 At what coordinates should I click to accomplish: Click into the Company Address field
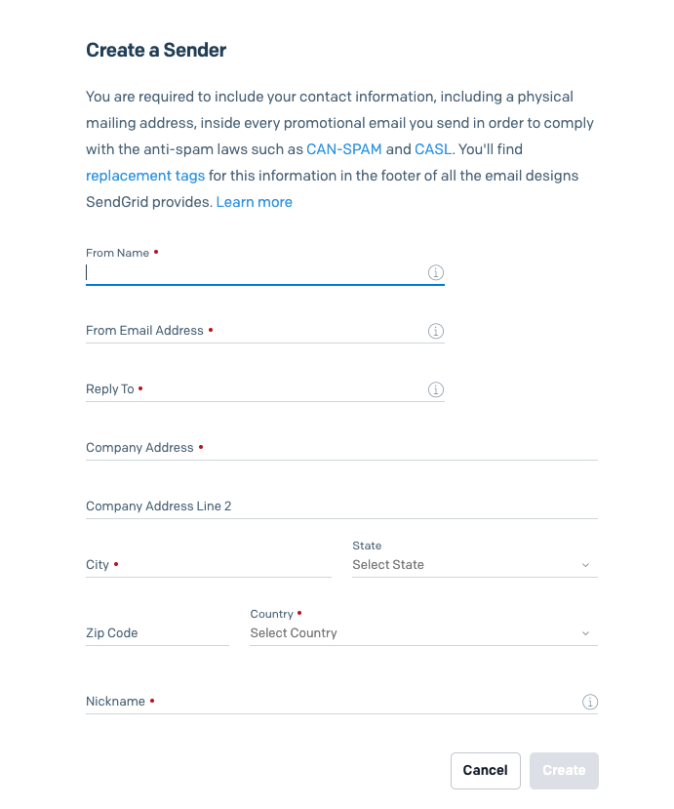click(342, 448)
